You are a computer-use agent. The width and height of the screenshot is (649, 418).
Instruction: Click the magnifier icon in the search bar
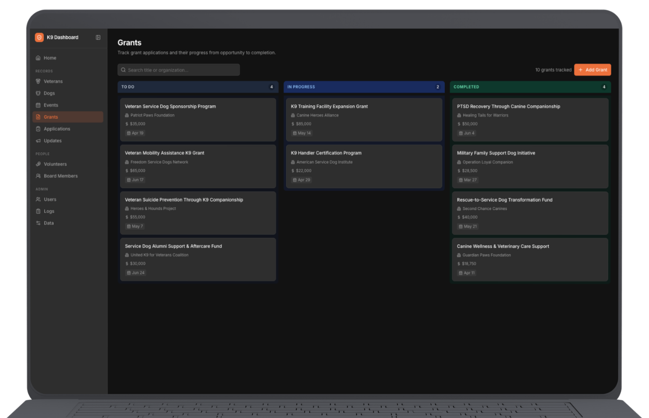[123, 69]
